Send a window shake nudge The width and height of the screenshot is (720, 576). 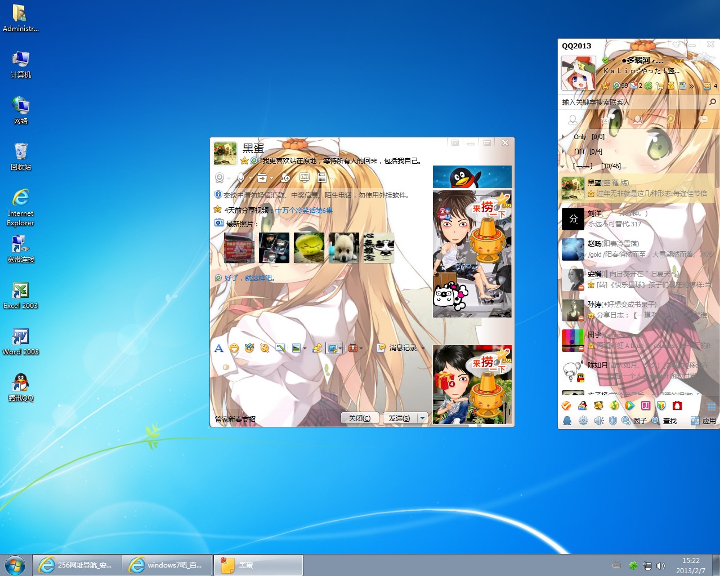265,348
